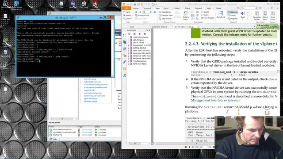
Task: Click Authentication Services in vSphere client
Action: click(92, 82)
